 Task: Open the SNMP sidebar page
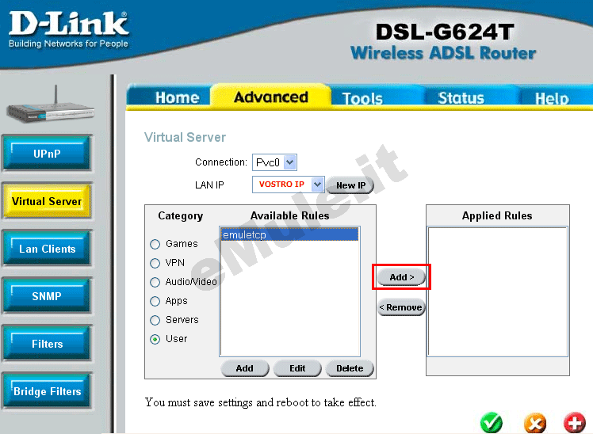pos(47,296)
